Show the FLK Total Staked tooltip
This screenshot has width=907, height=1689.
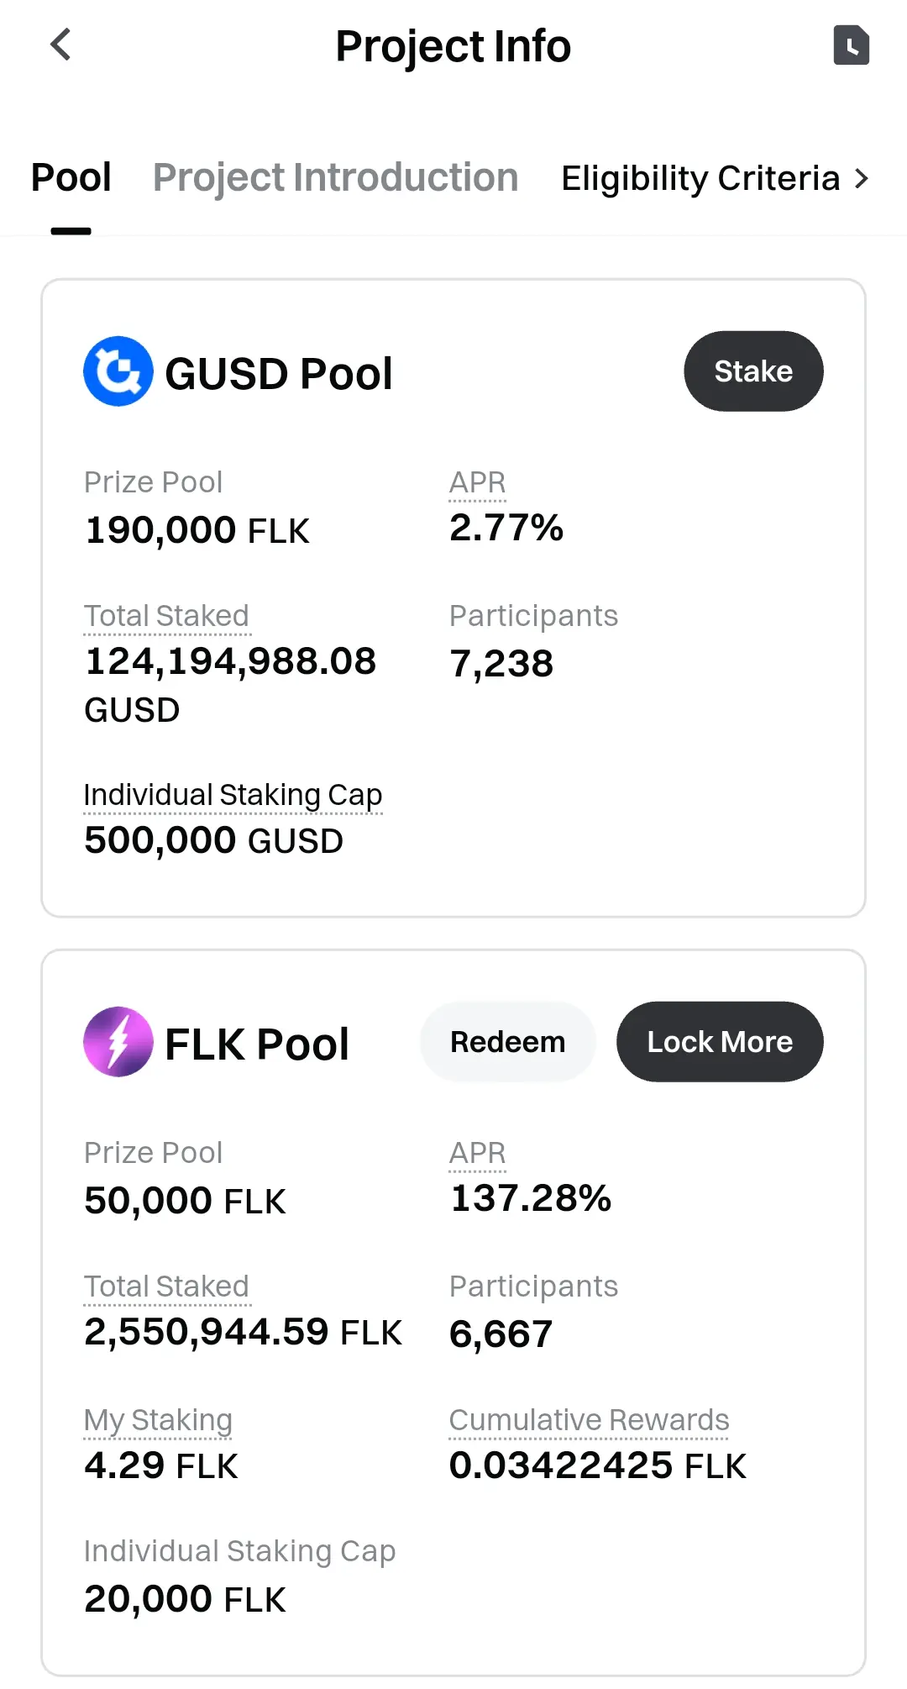(x=166, y=1286)
